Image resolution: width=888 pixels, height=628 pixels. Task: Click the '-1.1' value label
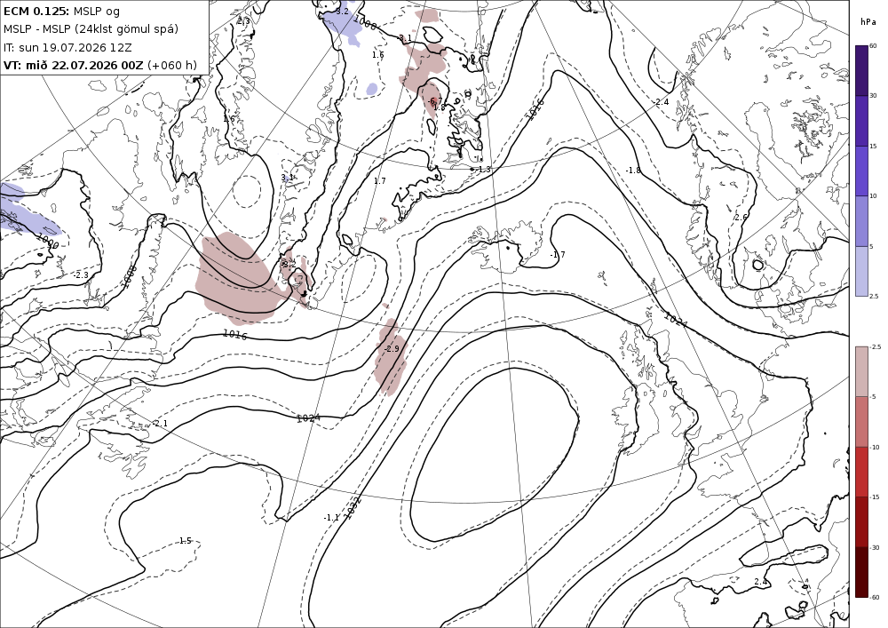tap(330, 518)
